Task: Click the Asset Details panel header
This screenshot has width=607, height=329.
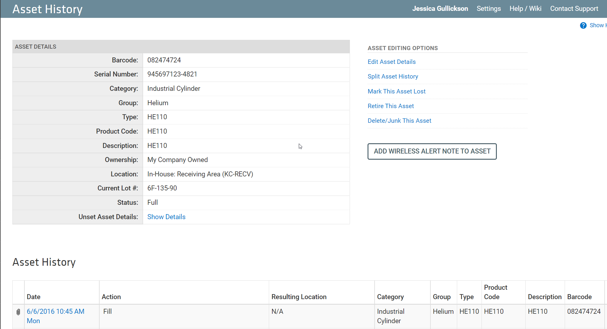Action: pyautogui.click(x=181, y=47)
